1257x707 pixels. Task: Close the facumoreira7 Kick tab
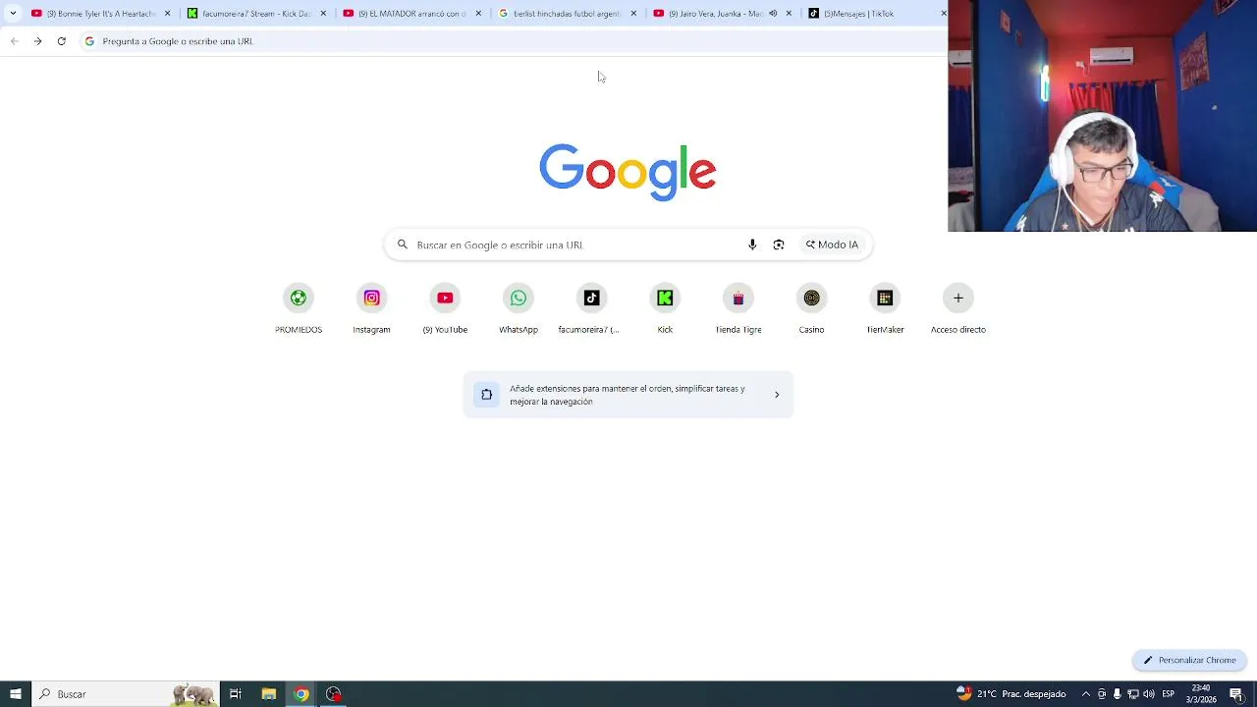(x=323, y=14)
